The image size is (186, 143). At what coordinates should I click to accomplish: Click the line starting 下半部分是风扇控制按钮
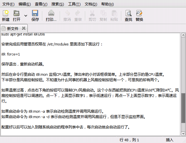81,80
